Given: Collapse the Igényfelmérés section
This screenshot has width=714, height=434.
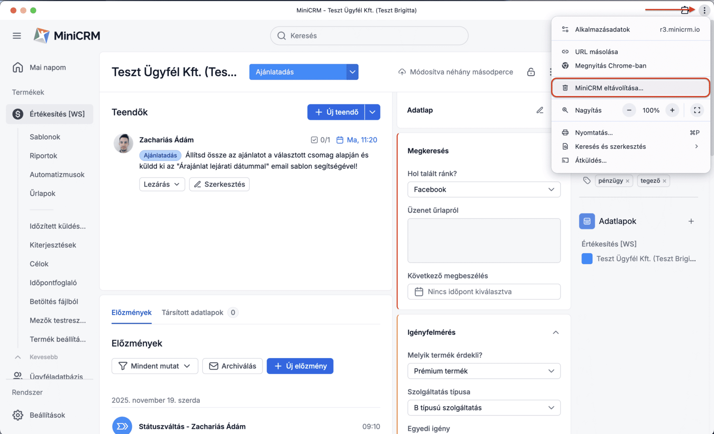Looking at the screenshot, I should [x=556, y=332].
